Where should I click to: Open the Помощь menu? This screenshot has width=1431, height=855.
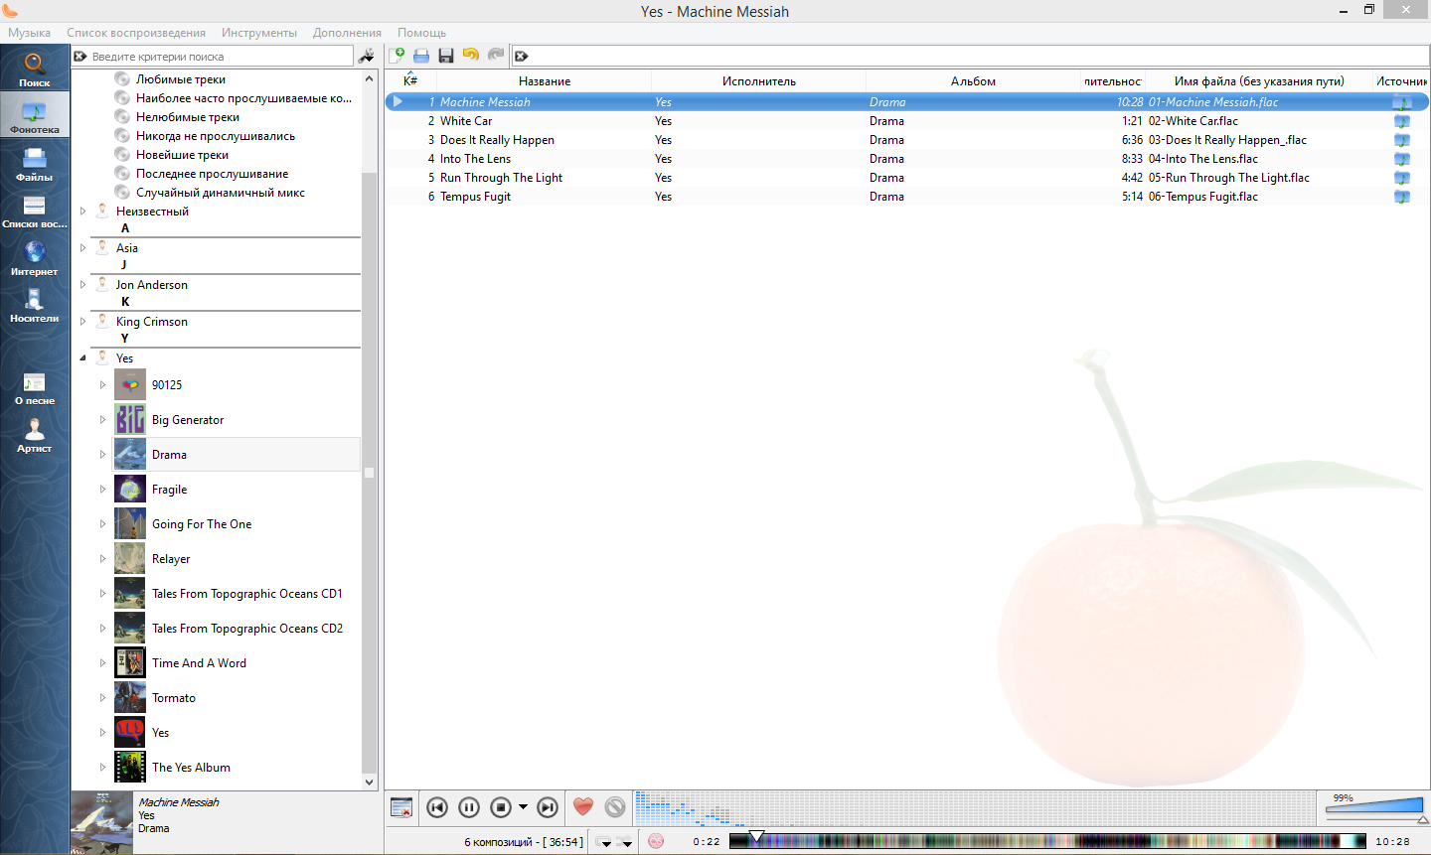421,33
